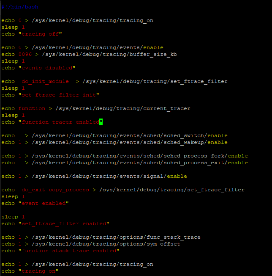Click the string "events disabled"
272x276 pixels.
click(x=47, y=68)
